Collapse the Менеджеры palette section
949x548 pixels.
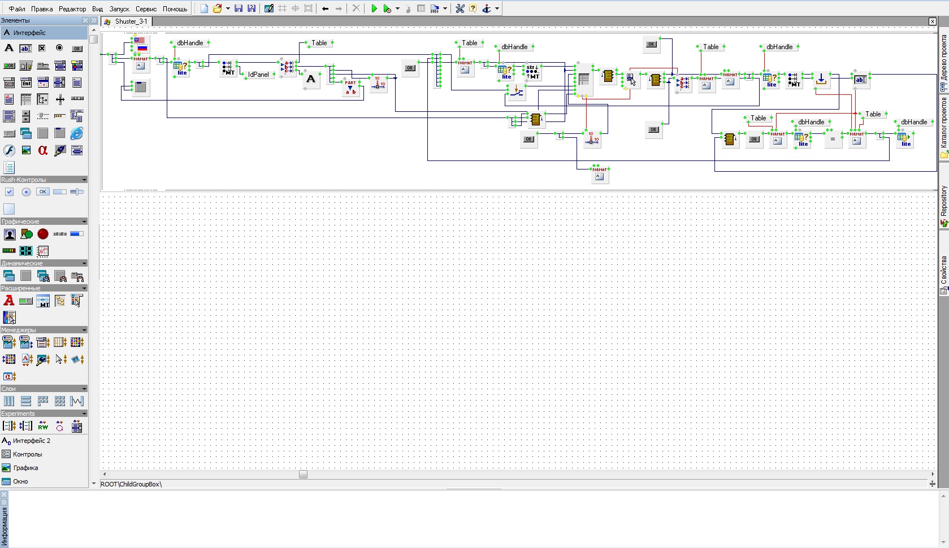(x=84, y=330)
